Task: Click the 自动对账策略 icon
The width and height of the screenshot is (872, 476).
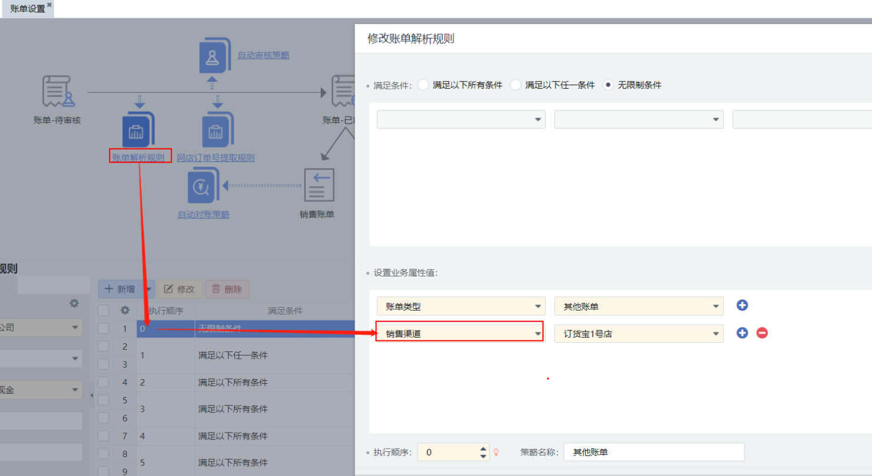Action: click(203, 185)
